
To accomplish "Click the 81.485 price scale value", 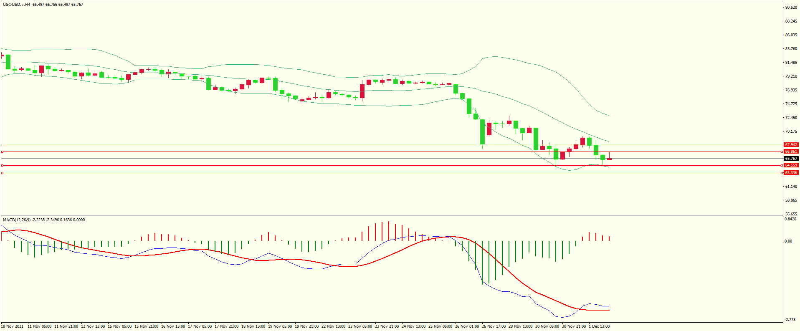I will tap(791, 63).
